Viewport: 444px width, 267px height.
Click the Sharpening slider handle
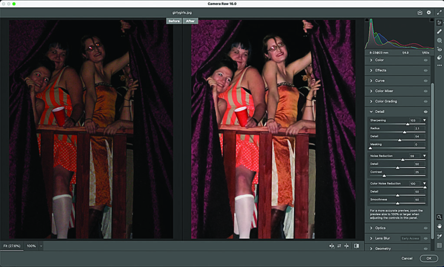(x=407, y=124)
